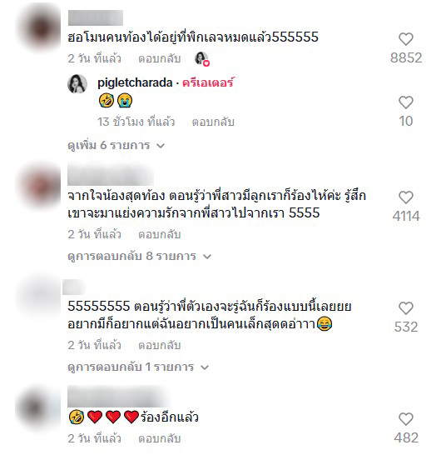The height and width of the screenshot is (455, 441).
Task: Tap heart on comment with 532 likes
Action: (x=406, y=308)
